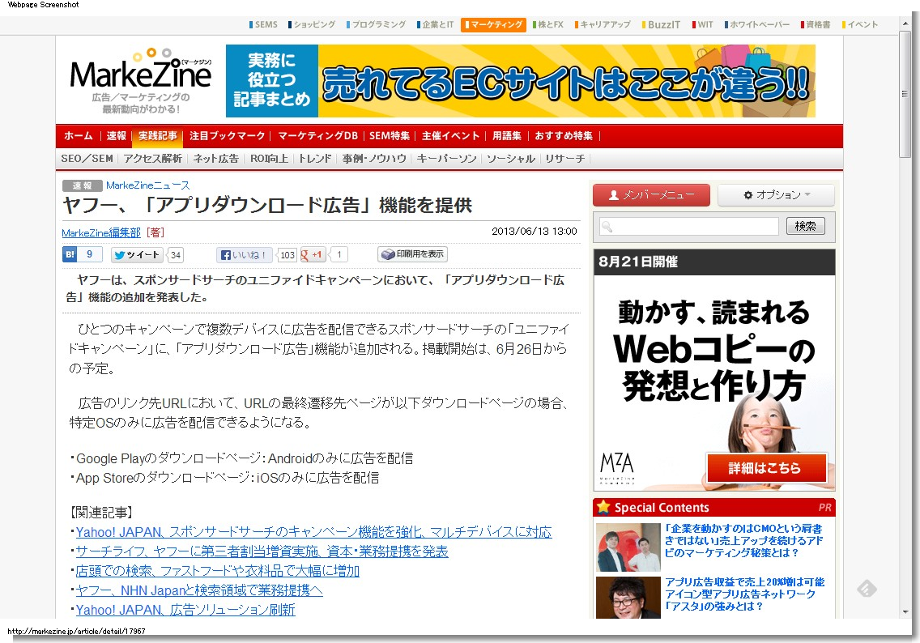Click the two-men thumbnail in Special Contents

(x=628, y=547)
